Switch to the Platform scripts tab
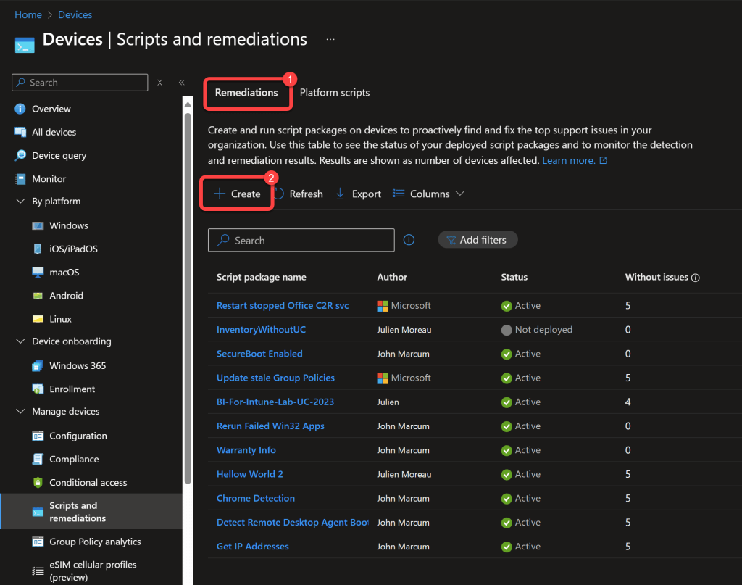This screenshot has height=585, width=742. [334, 93]
